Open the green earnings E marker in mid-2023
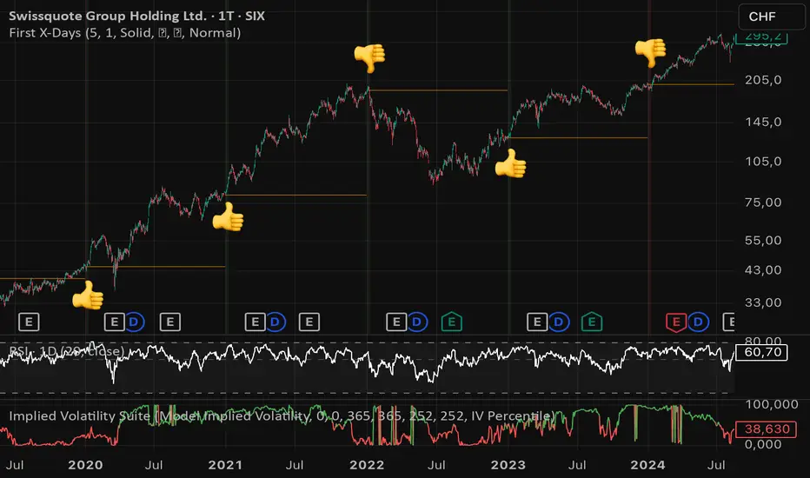 point(592,322)
